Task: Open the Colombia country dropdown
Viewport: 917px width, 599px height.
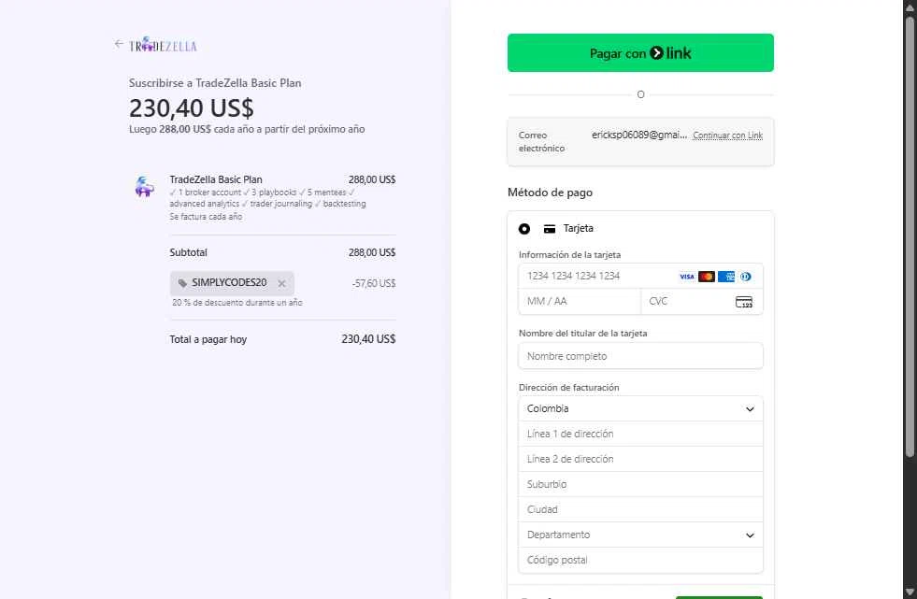Action: (640, 409)
